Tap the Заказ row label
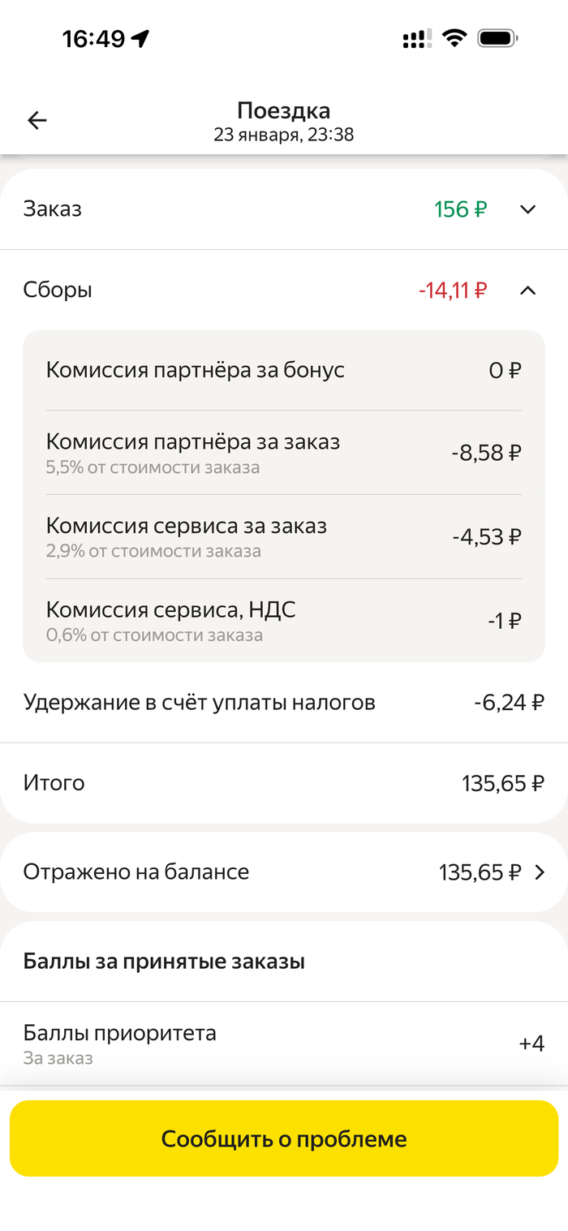The width and height of the screenshot is (568, 1231). point(53,209)
